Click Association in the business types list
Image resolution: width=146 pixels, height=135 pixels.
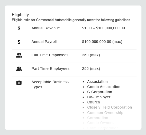(97, 82)
